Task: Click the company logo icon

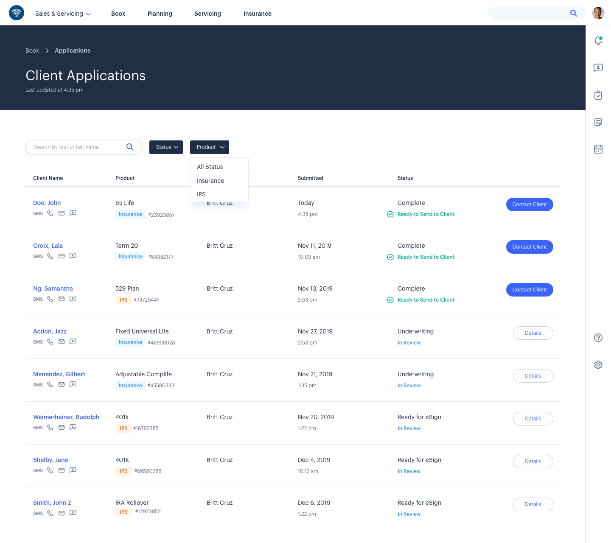Action: point(17,13)
